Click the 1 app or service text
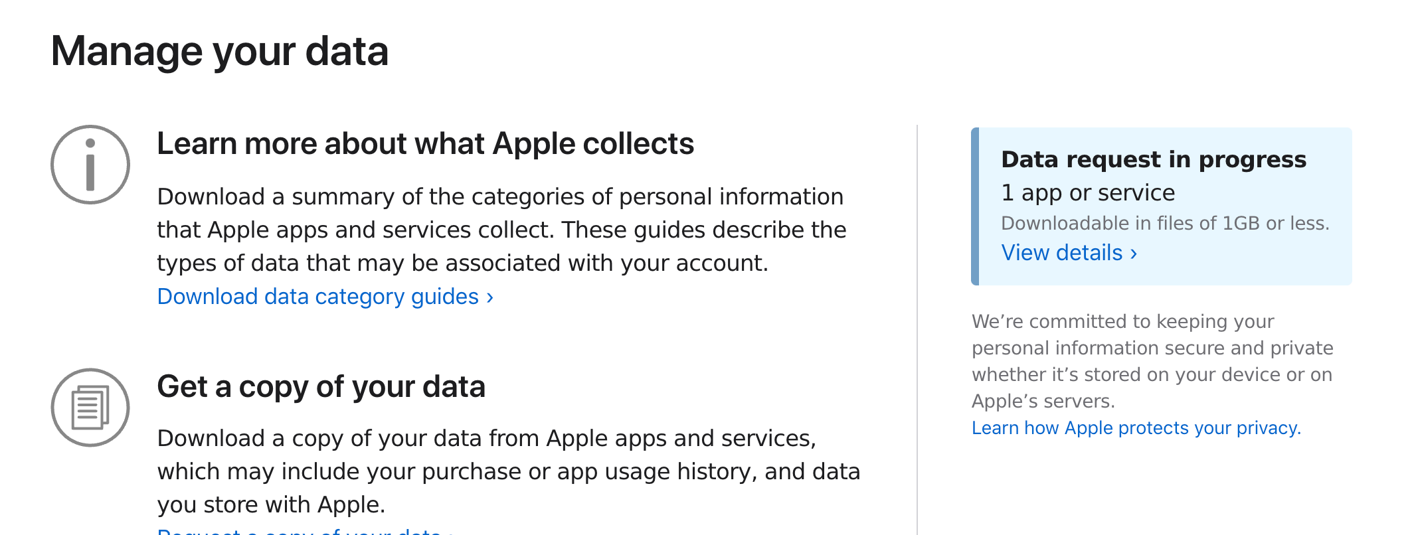The image size is (1416, 535). coord(1088,193)
